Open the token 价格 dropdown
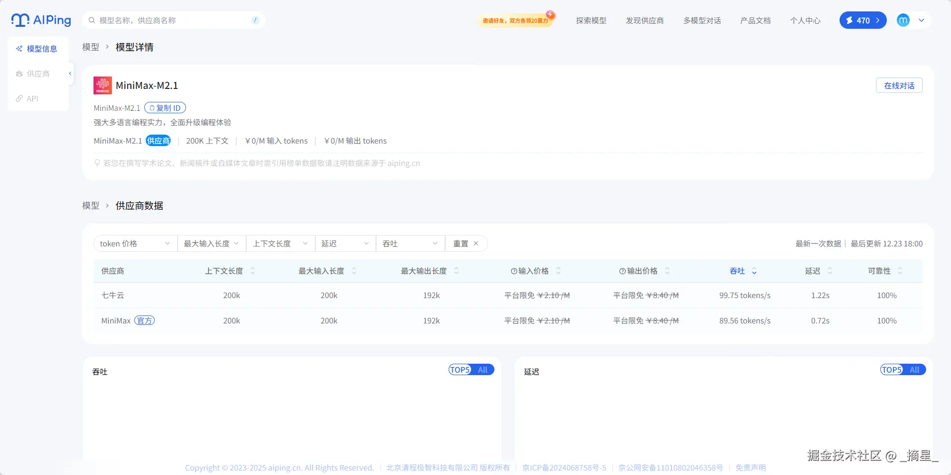This screenshot has height=475, width=951. 135,243
